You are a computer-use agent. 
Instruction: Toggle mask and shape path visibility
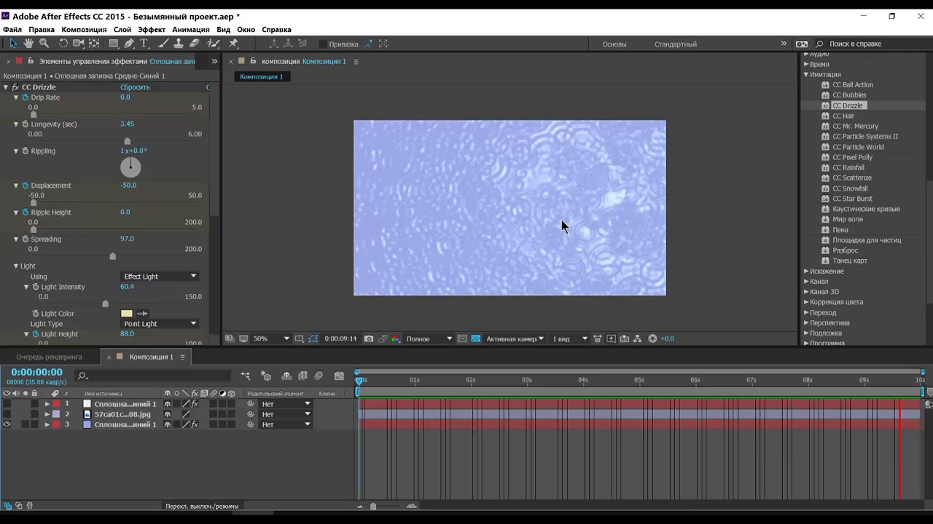(313, 338)
